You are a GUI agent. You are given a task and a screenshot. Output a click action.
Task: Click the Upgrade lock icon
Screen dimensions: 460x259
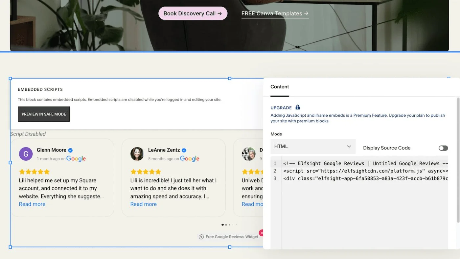click(298, 107)
